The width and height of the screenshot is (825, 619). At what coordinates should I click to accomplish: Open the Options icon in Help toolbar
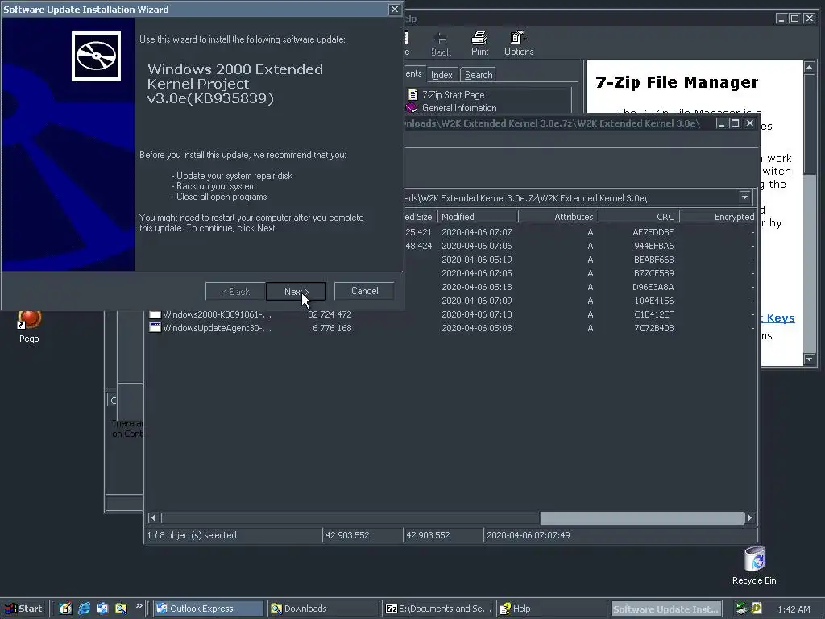click(x=518, y=38)
